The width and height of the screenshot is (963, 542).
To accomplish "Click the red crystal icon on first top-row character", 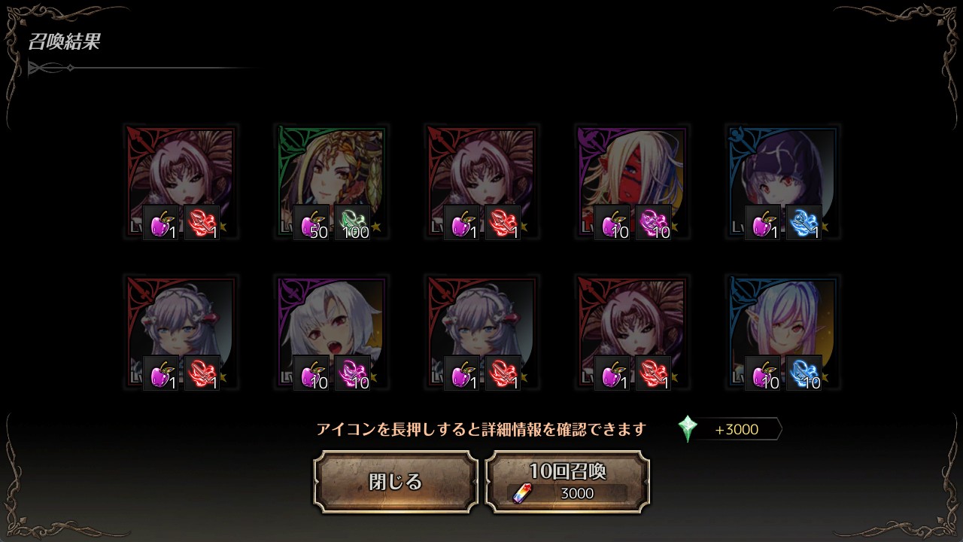I will (x=202, y=223).
